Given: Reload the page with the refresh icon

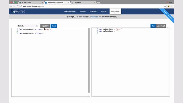Looking at the screenshot, I should [18, 6].
